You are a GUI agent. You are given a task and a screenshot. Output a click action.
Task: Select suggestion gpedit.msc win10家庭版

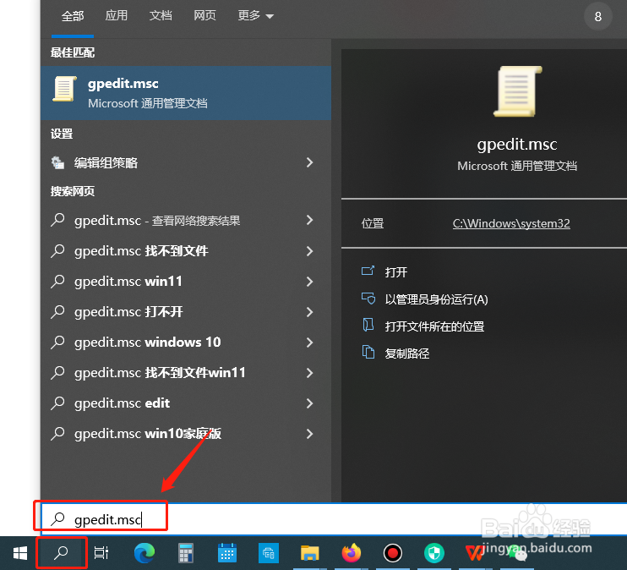tap(186, 434)
